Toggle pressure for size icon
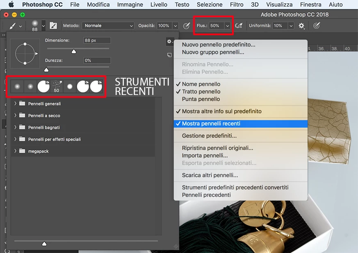Screen dimensions: 358x253 click(317, 25)
